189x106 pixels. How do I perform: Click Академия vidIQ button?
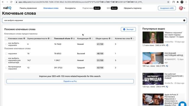tap(167, 8)
